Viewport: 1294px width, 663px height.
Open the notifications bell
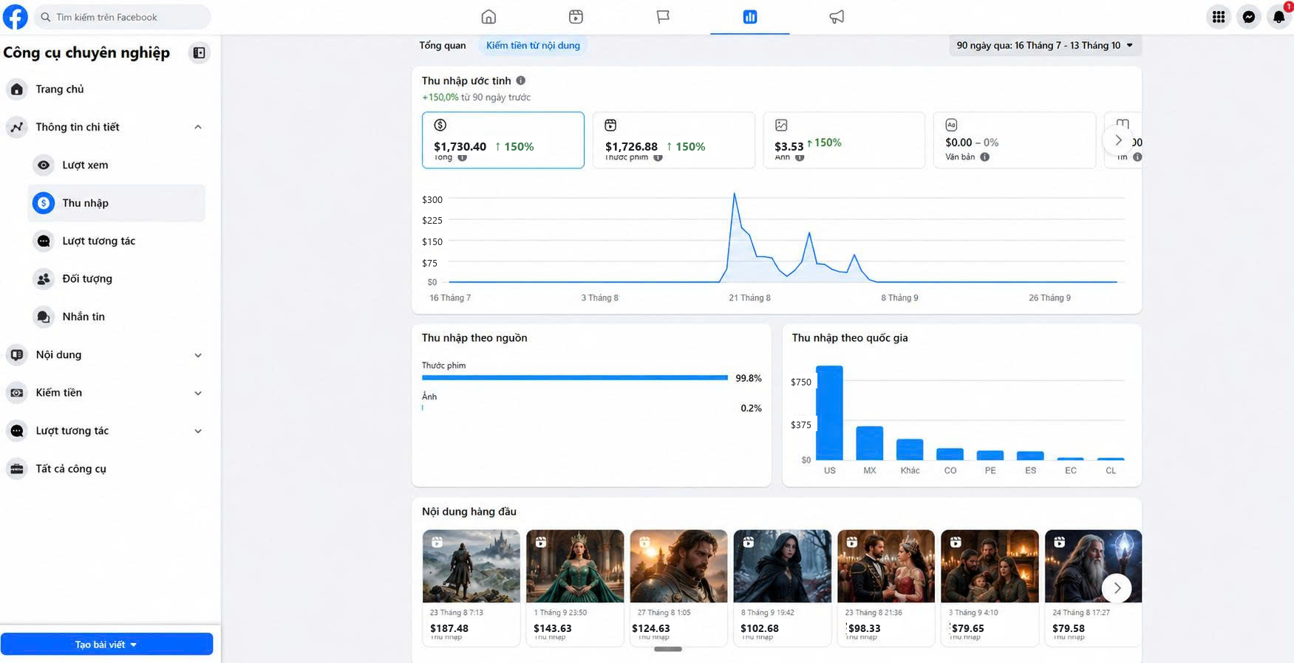point(1278,17)
